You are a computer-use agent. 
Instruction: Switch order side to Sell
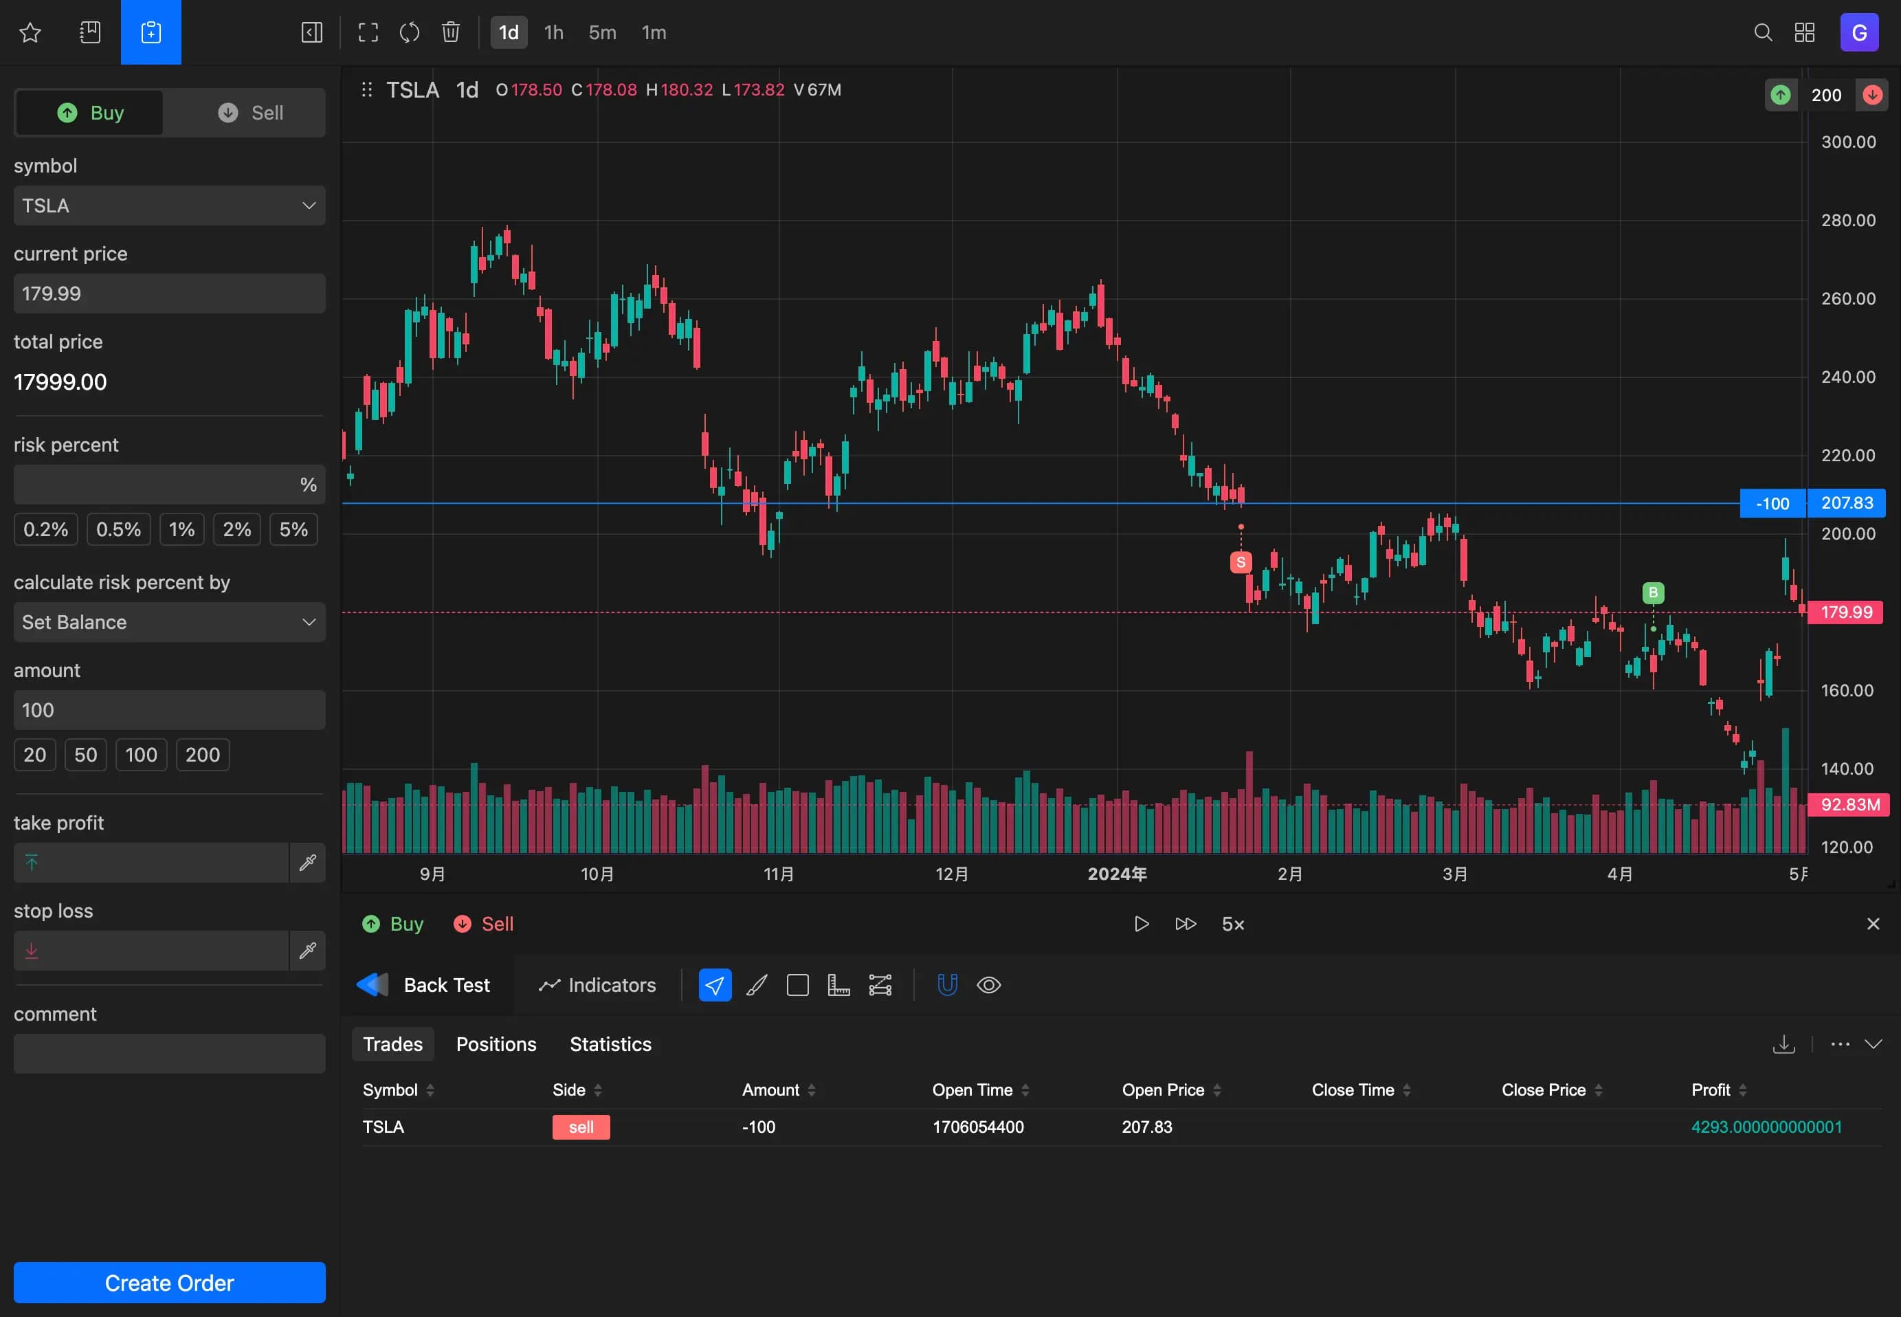click(250, 112)
